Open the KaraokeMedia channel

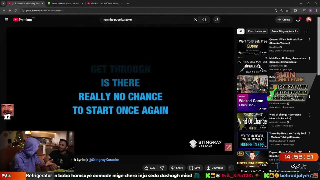[276, 66]
